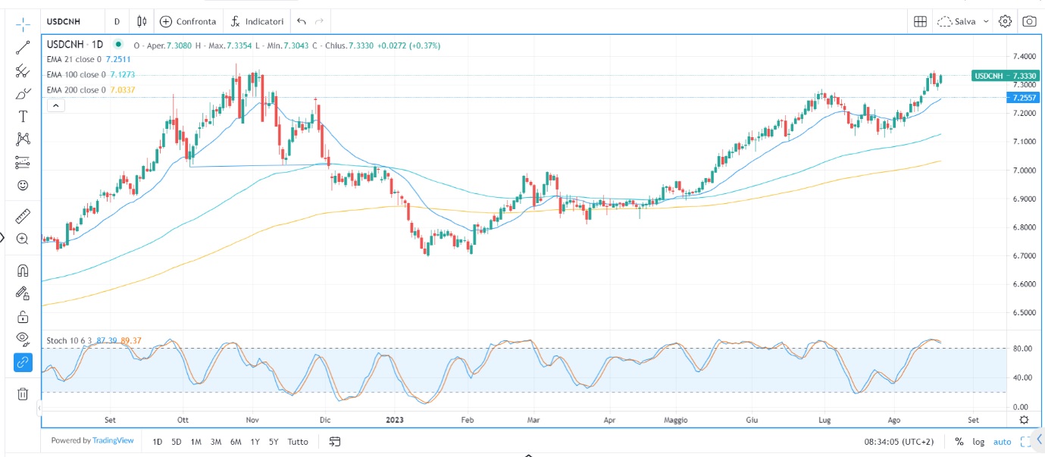The height and width of the screenshot is (457, 1045).
Task: Switch timeframe to 1Y
Action: [x=256, y=441]
